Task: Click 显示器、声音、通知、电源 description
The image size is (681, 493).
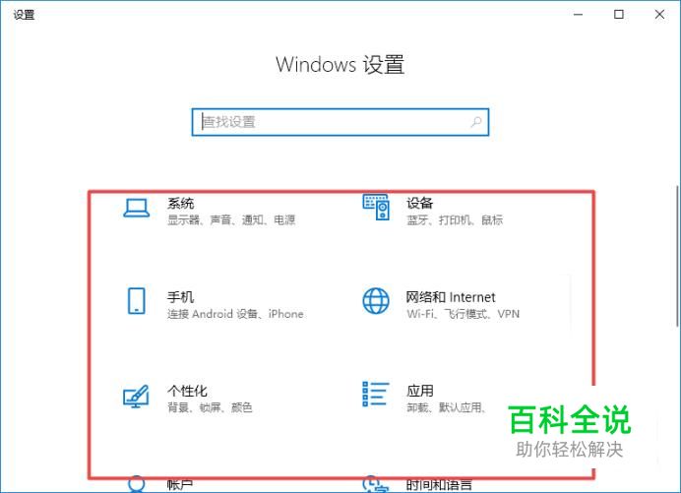Action: point(231,220)
